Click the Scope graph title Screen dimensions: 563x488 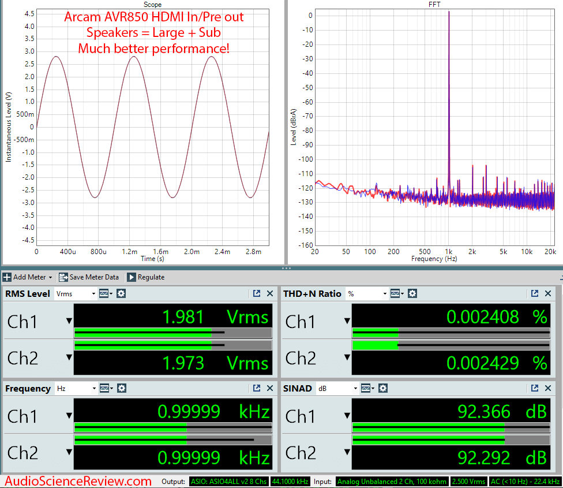[x=153, y=4]
